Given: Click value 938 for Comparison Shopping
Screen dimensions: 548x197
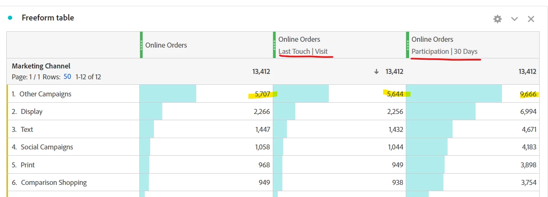Looking at the screenshot, I should [x=397, y=182].
